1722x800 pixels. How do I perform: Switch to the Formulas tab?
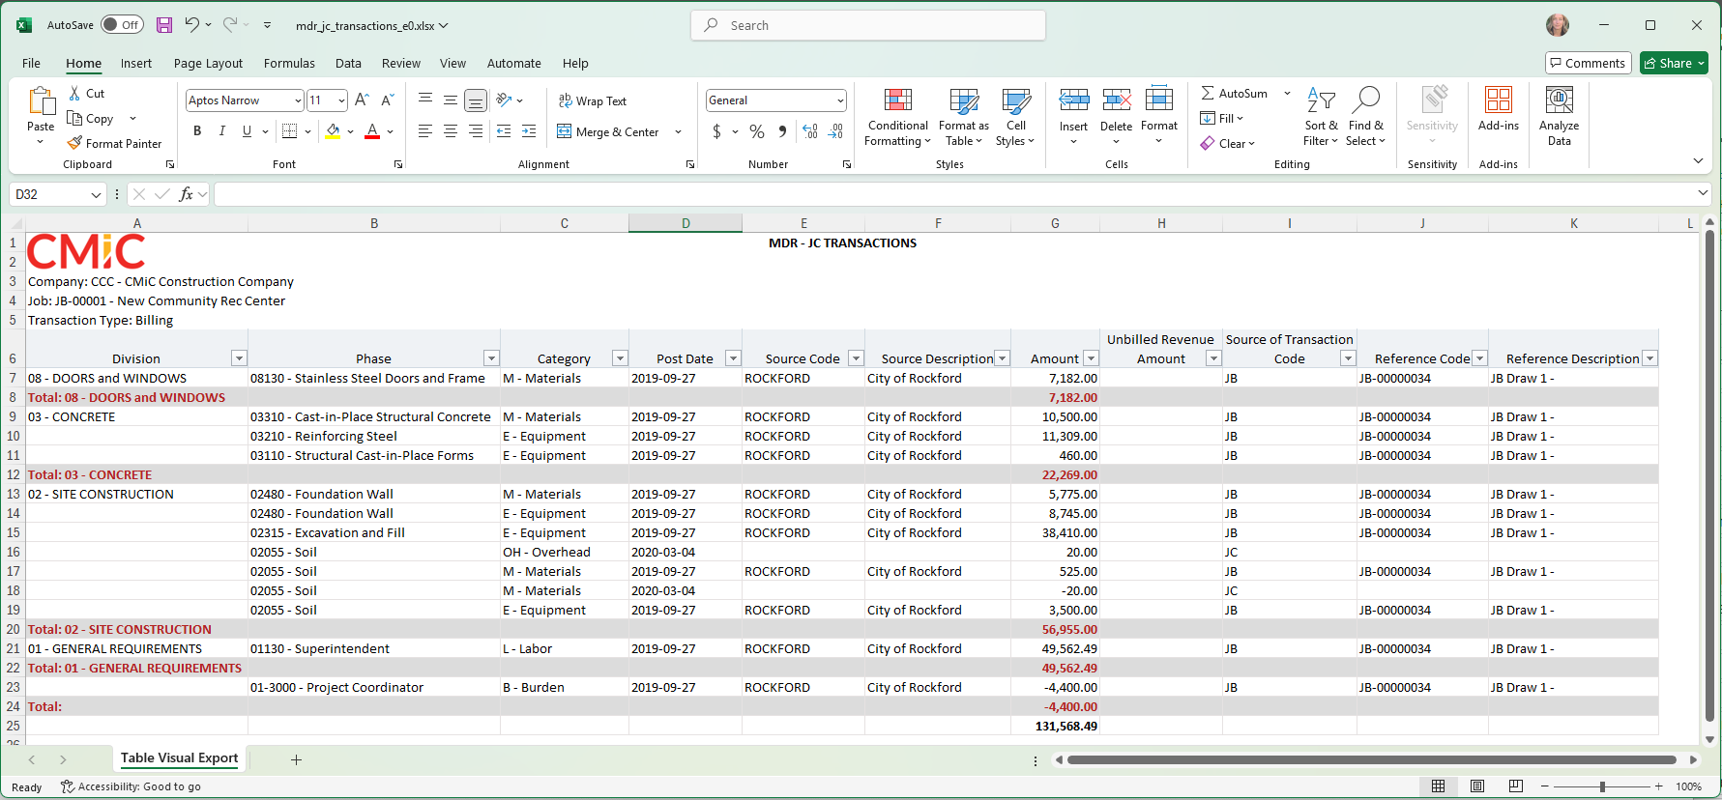tap(289, 63)
